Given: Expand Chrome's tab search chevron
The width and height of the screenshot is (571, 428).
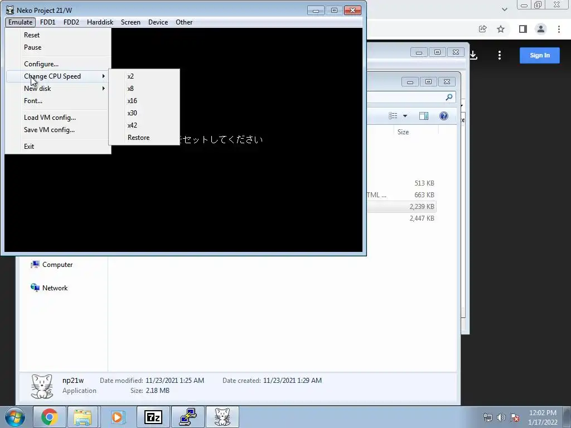Looking at the screenshot, I should (x=504, y=9).
